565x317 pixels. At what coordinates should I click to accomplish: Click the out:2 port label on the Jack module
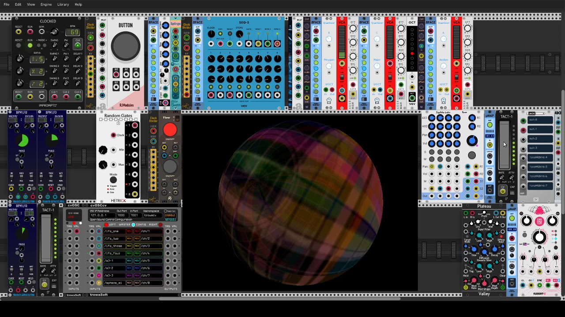coord(540,139)
